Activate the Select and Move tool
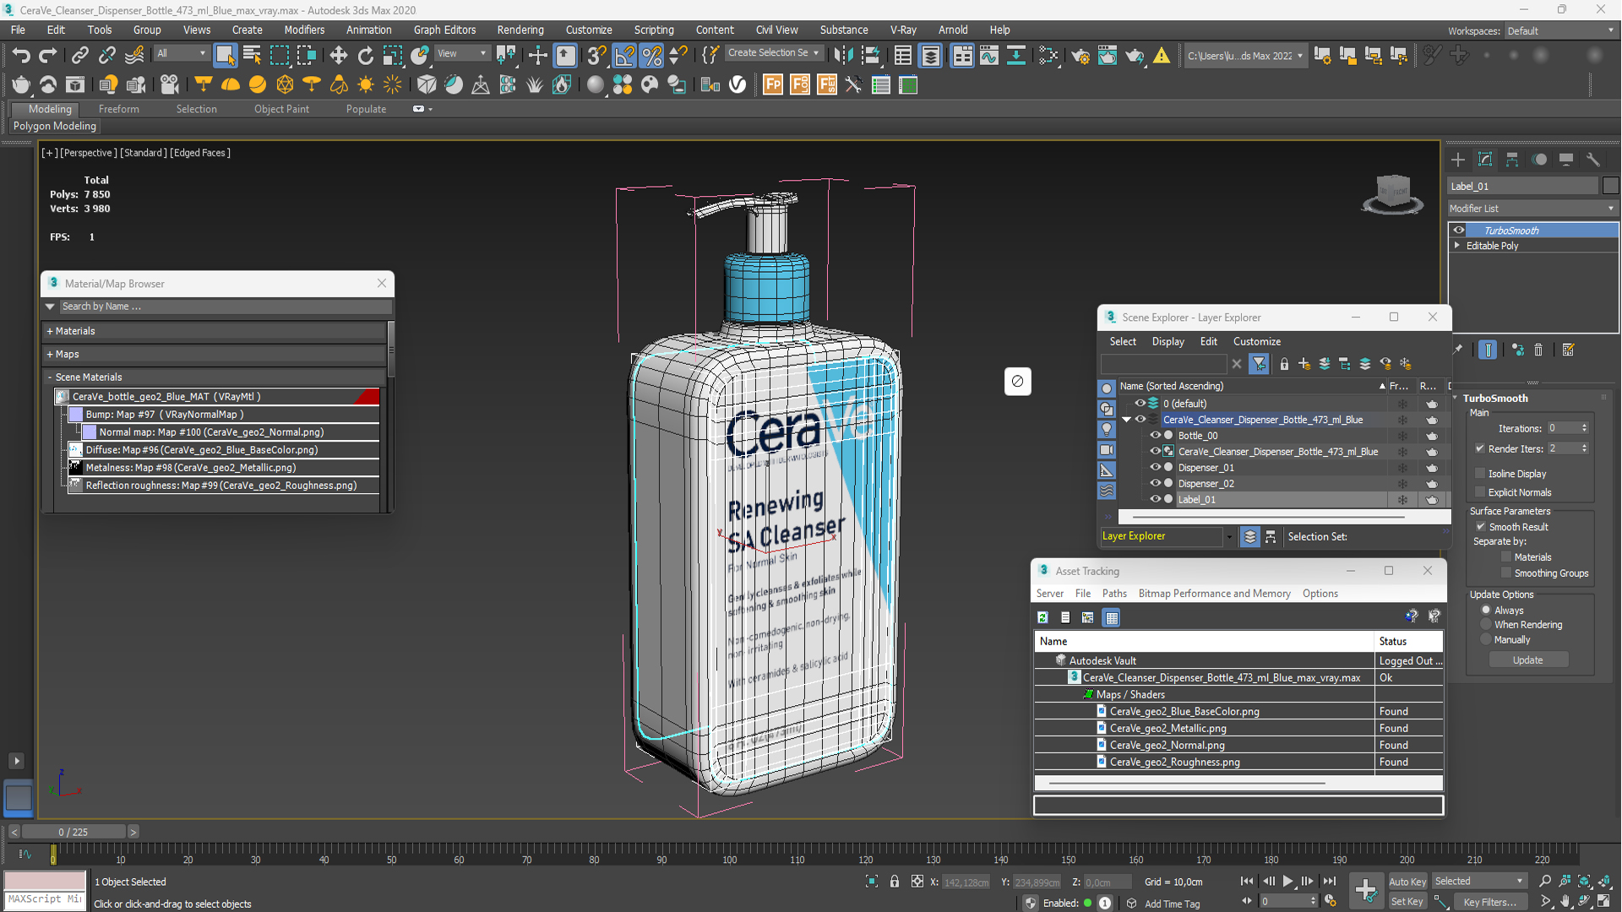1622x912 pixels. [x=338, y=56]
